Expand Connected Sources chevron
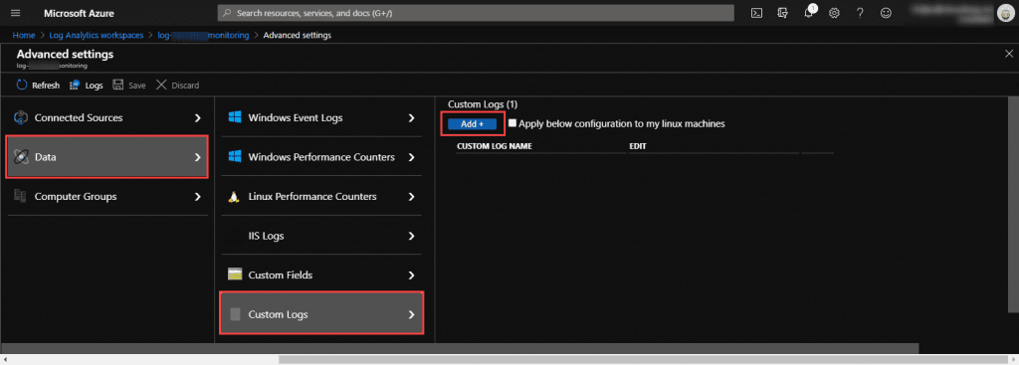The width and height of the screenshot is (1019, 365). (198, 117)
